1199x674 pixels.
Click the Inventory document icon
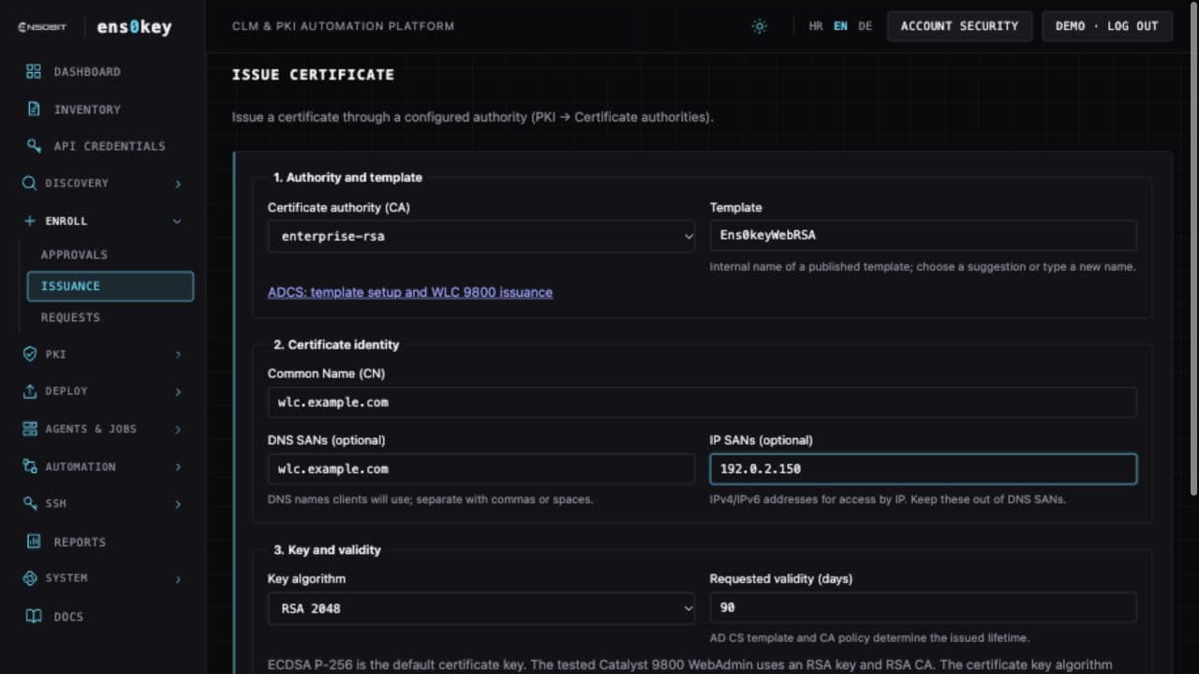(34, 110)
